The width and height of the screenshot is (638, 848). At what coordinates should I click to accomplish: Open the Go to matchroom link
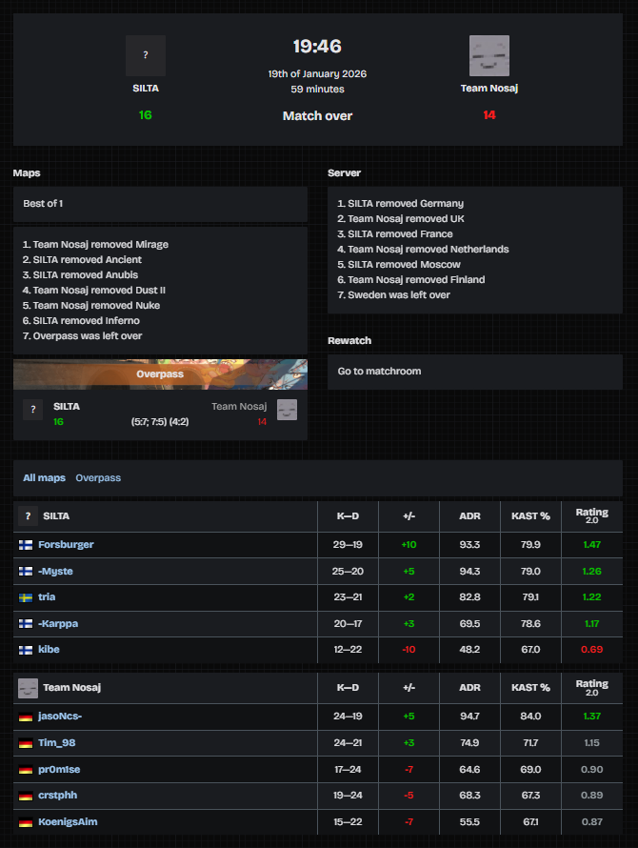click(x=379, y=371)
